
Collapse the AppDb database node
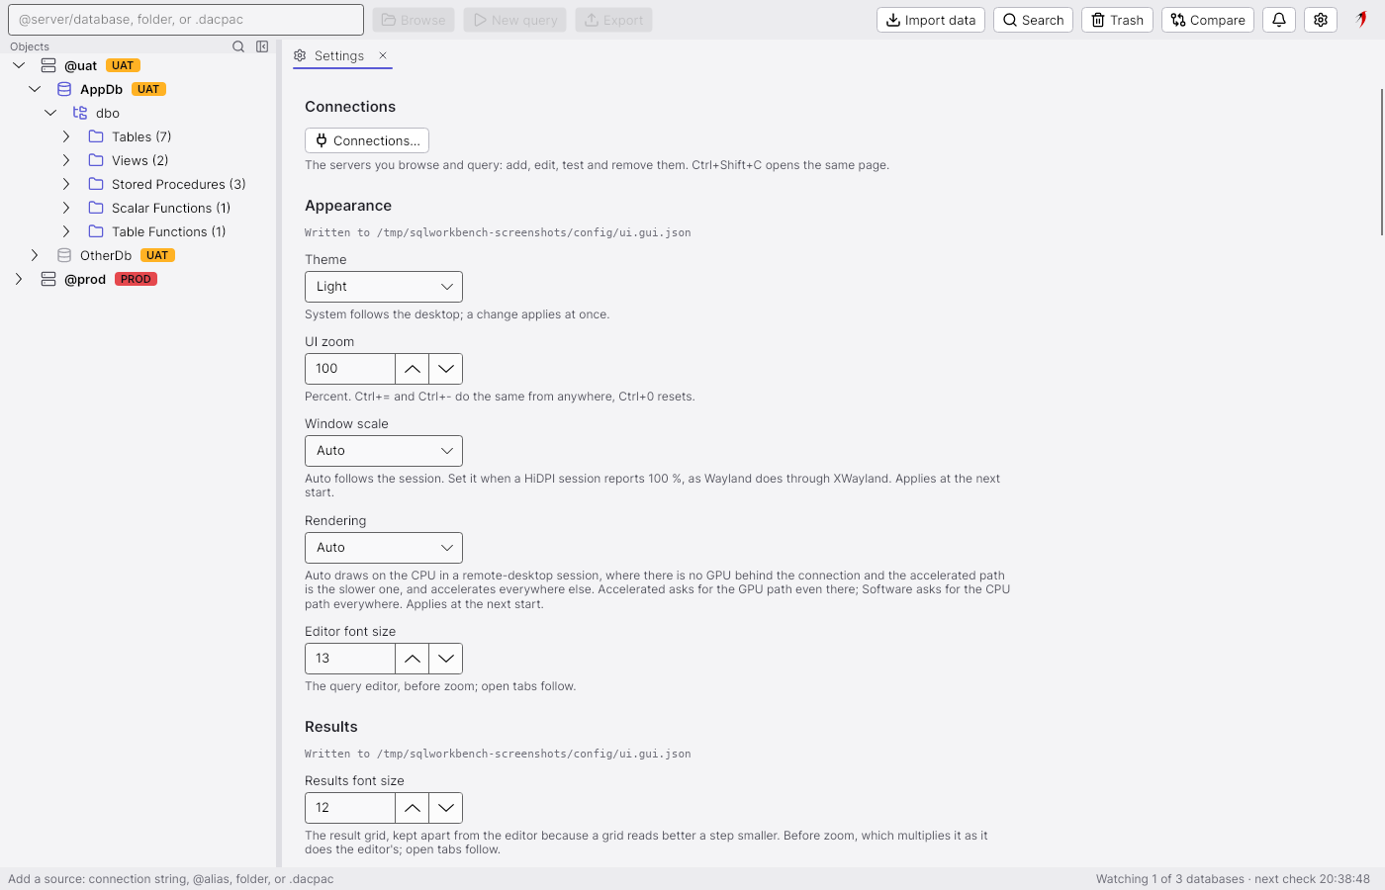coord(35,89)
